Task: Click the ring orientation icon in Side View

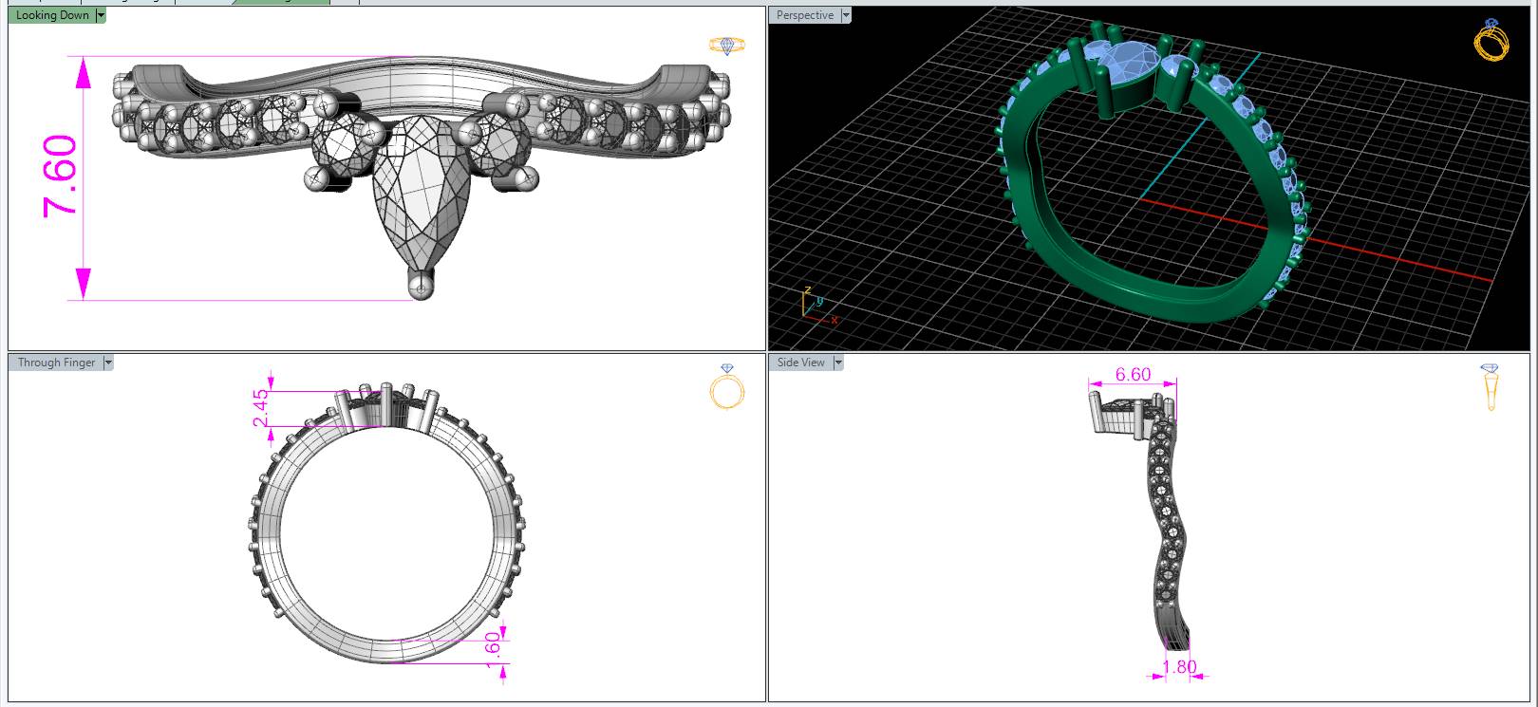Action: click(1490, 387)
